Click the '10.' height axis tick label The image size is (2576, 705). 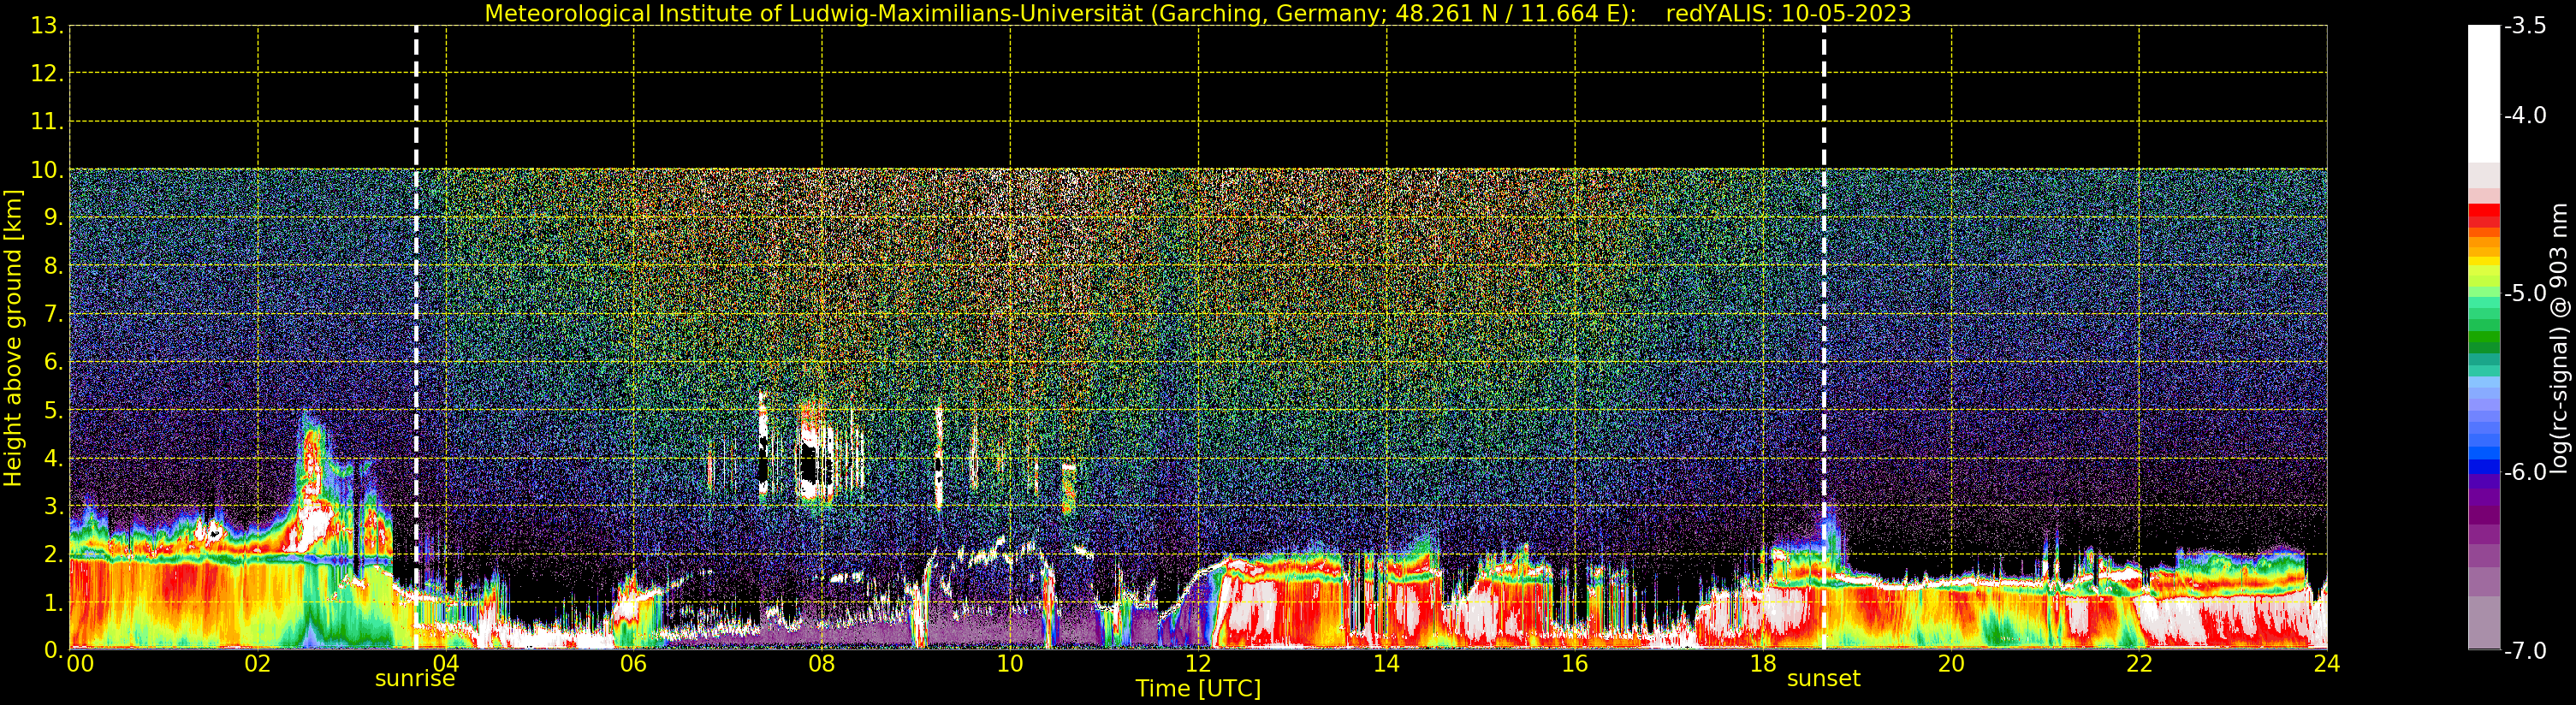click(47, 170)
